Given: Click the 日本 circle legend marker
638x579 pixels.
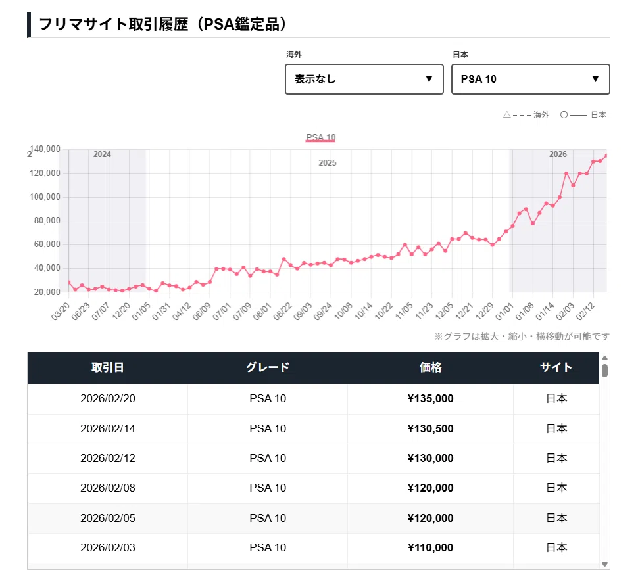Looking at the screenshot, I should tap(564, 114).
